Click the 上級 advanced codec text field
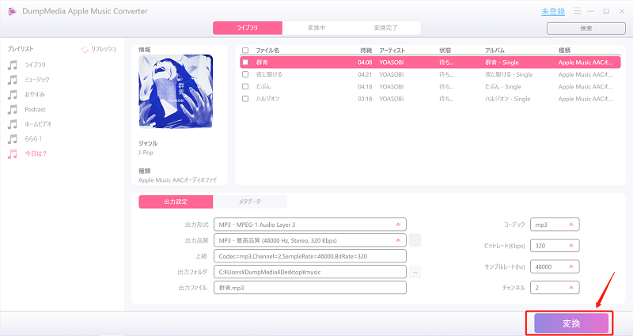633x336 pixels. click(310, 256)
